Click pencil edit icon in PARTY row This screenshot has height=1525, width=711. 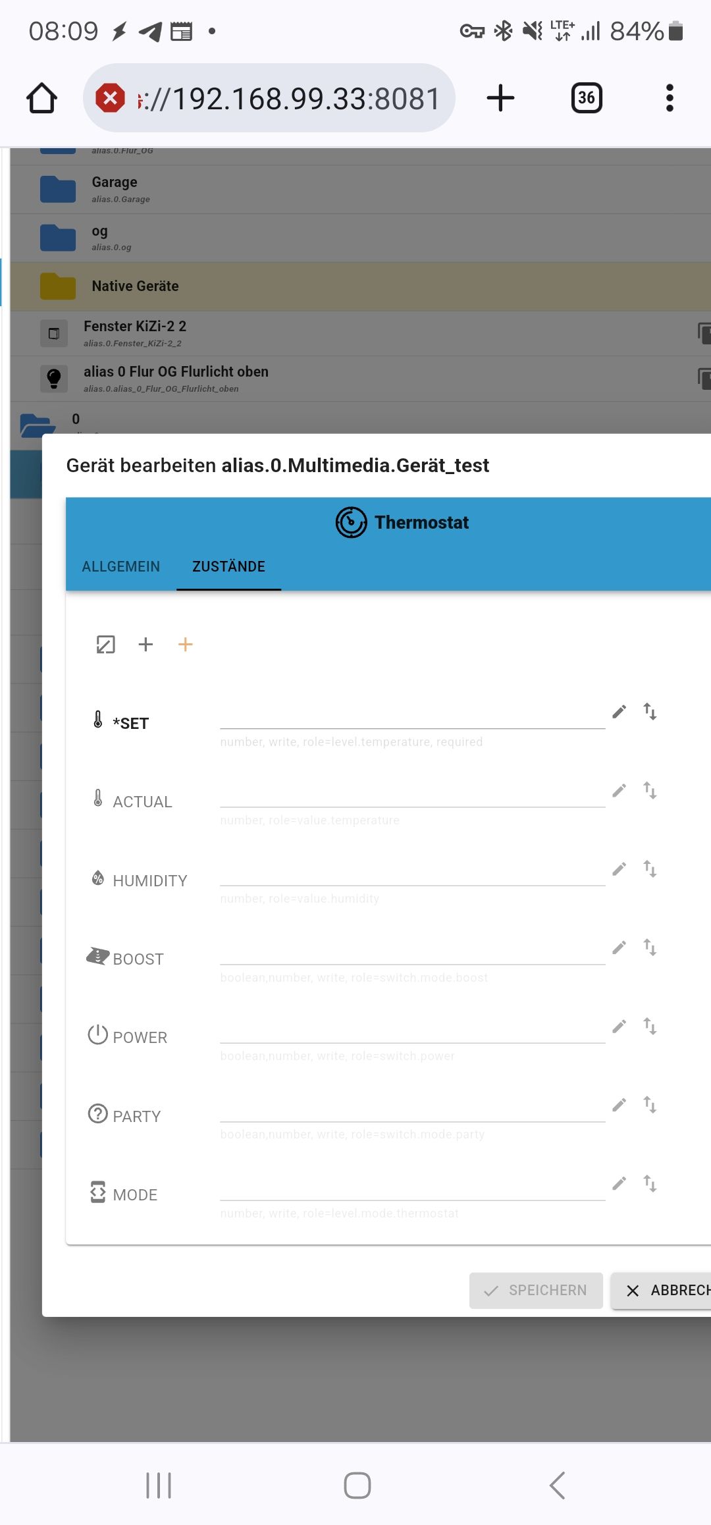619,1105
